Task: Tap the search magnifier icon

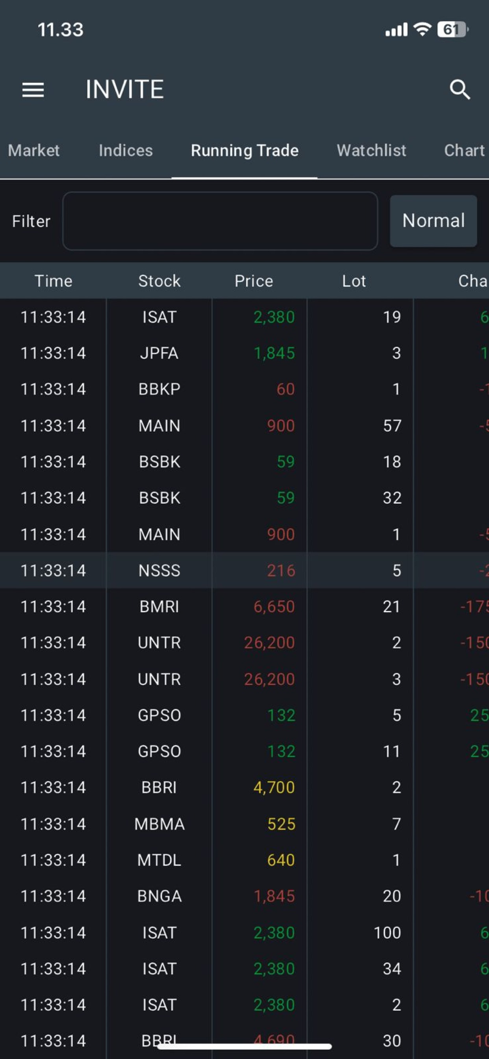Action: [x=459, y=89]
